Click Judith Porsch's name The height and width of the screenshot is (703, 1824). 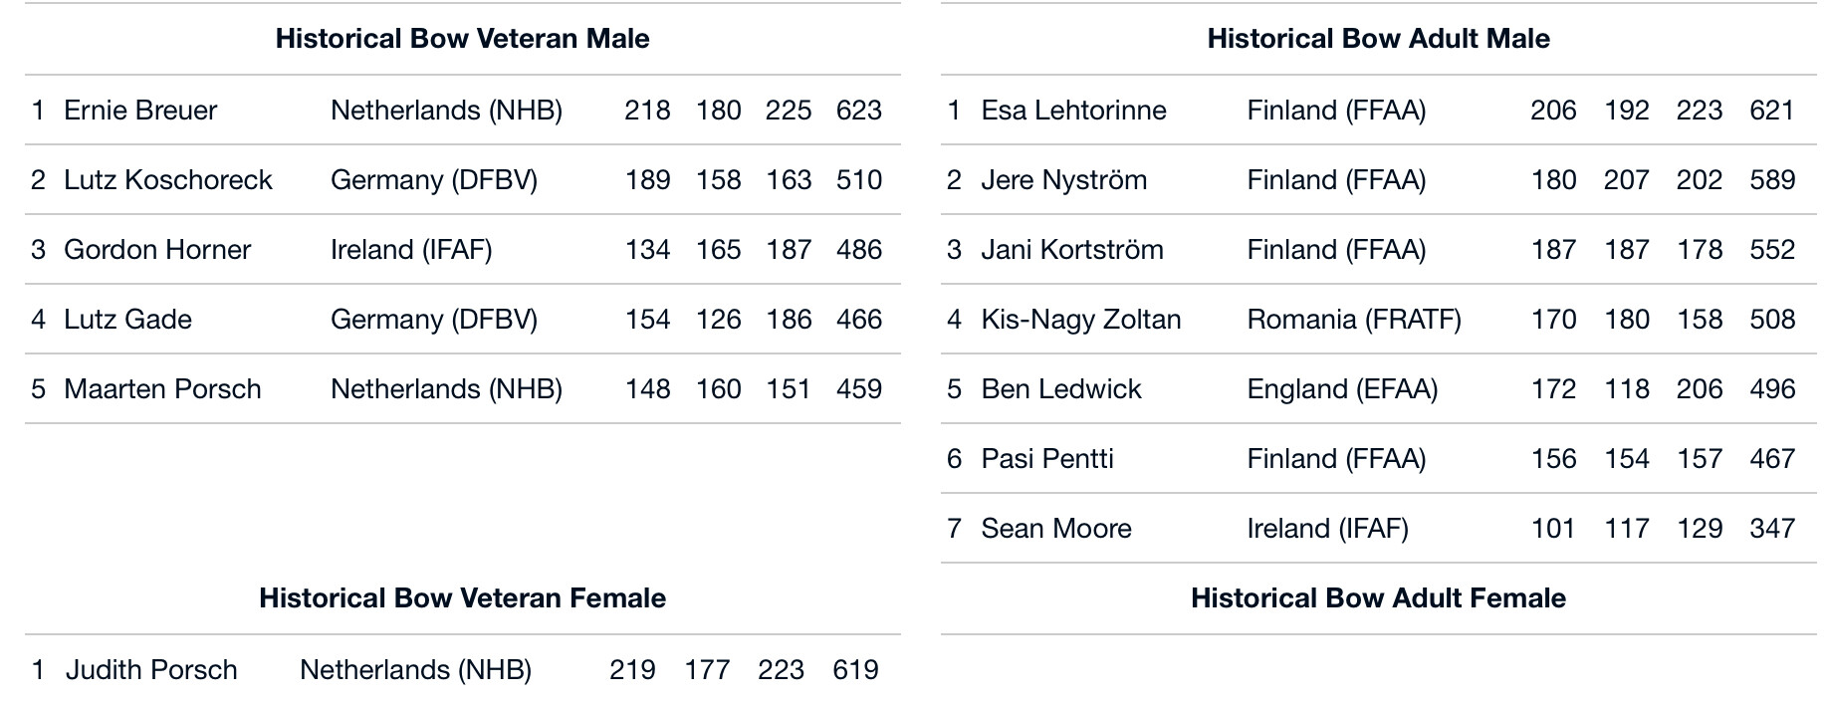[x=151, y=670]
